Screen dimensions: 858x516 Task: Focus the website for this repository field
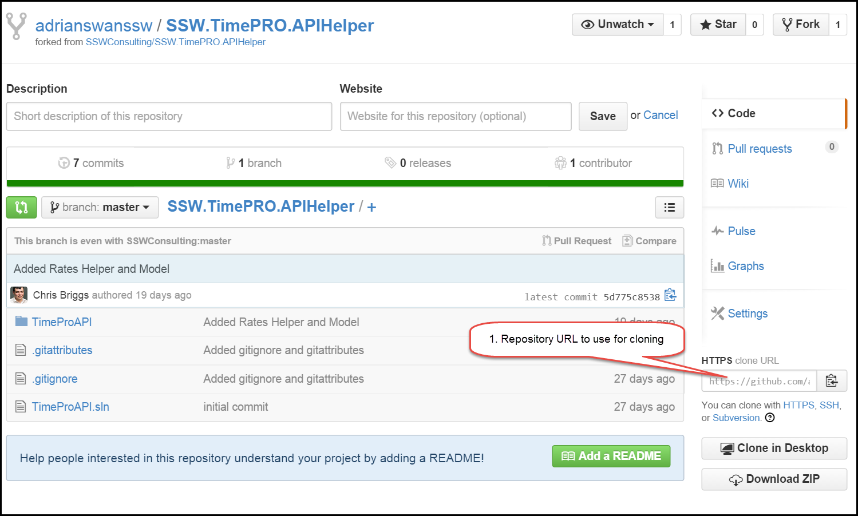[456, 116]
